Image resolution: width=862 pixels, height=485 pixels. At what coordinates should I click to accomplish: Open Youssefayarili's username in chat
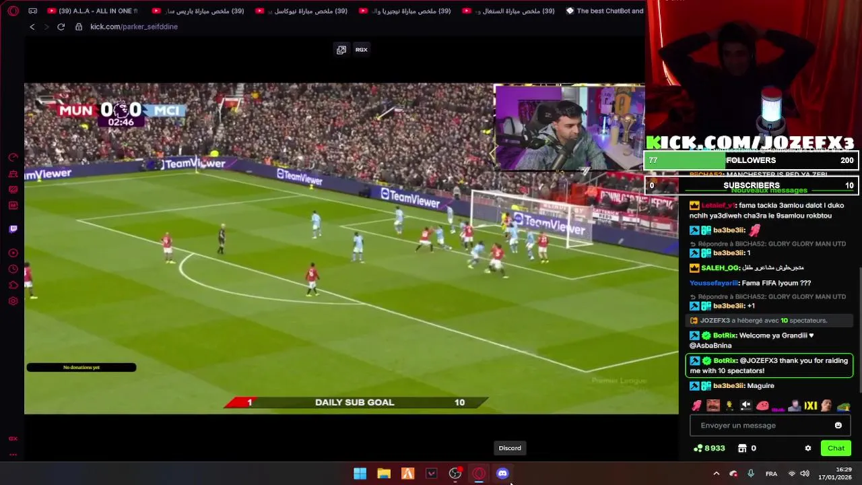(x=714, y=284)
